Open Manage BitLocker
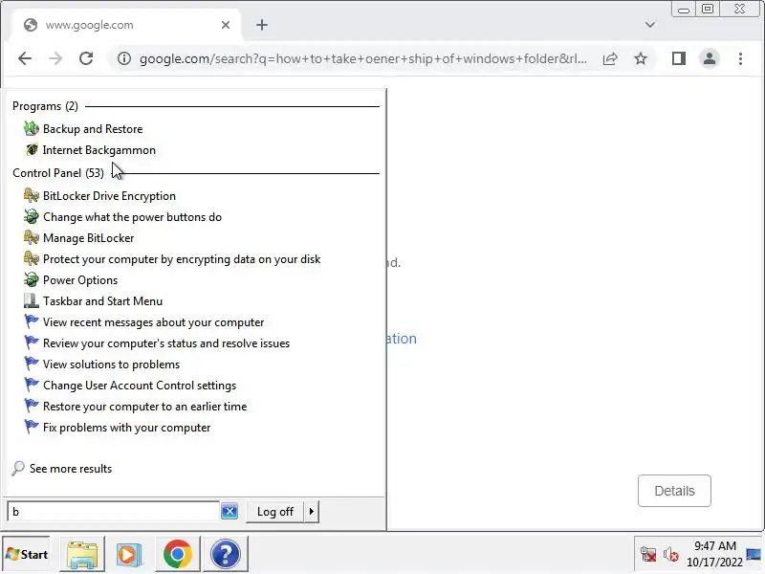The height and width of the screenshot is (574, 765). [88, 237]
